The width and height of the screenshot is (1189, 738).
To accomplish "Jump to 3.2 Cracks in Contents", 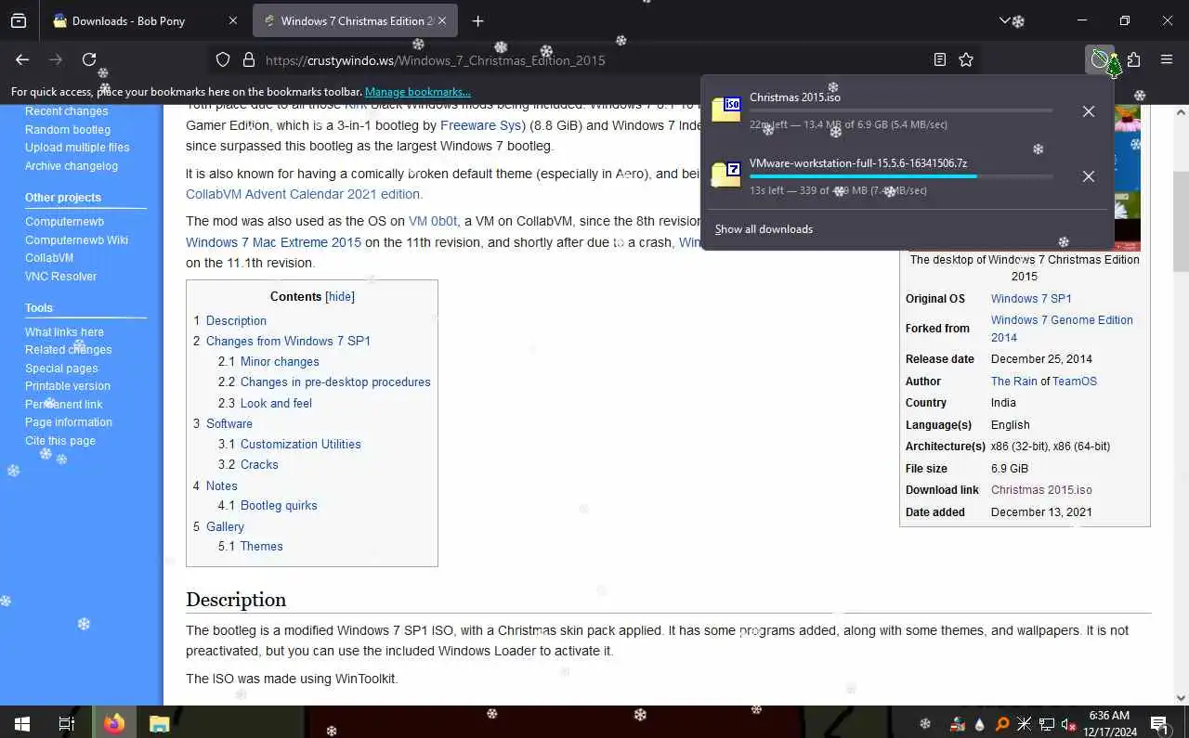I will 248,465.
